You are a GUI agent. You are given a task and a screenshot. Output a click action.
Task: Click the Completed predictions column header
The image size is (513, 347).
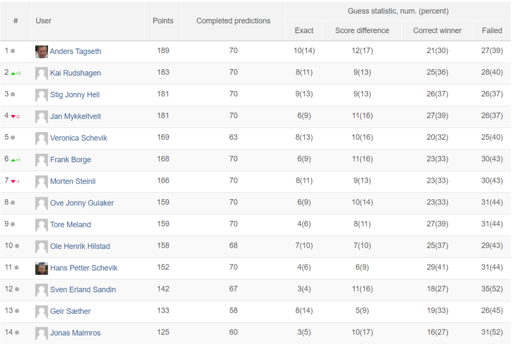(x=233, y=21)
